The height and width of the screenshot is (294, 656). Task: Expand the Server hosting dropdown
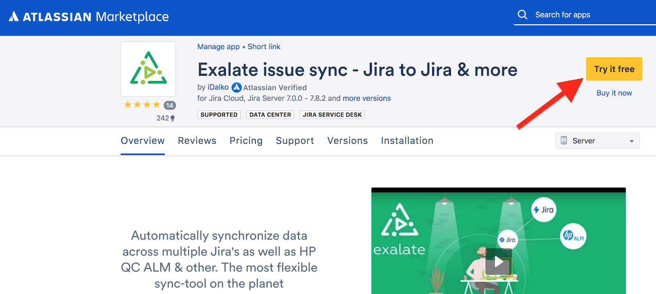(x=631, y=141)
